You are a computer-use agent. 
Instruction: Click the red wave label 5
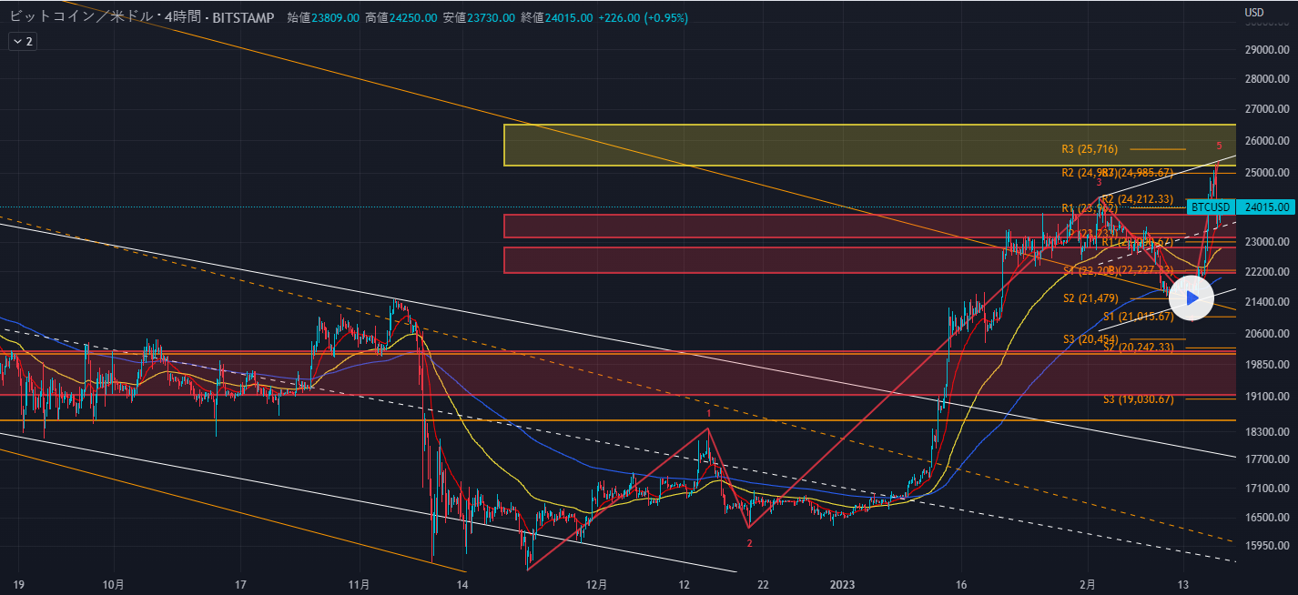coord(1219,146)
